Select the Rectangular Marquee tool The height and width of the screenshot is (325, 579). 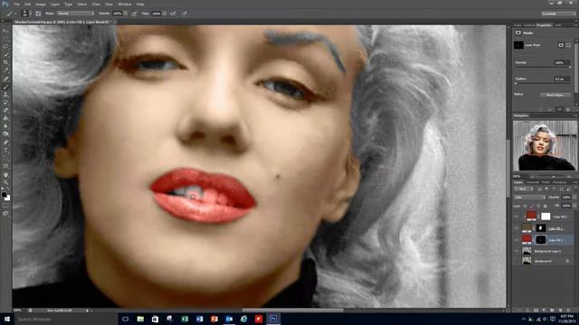[x=5, y=39]
